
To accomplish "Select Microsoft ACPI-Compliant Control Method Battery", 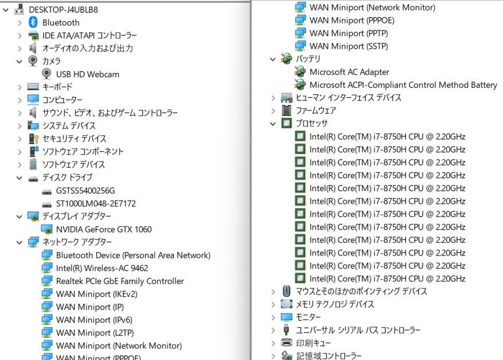I will click(x=403, y=85).
